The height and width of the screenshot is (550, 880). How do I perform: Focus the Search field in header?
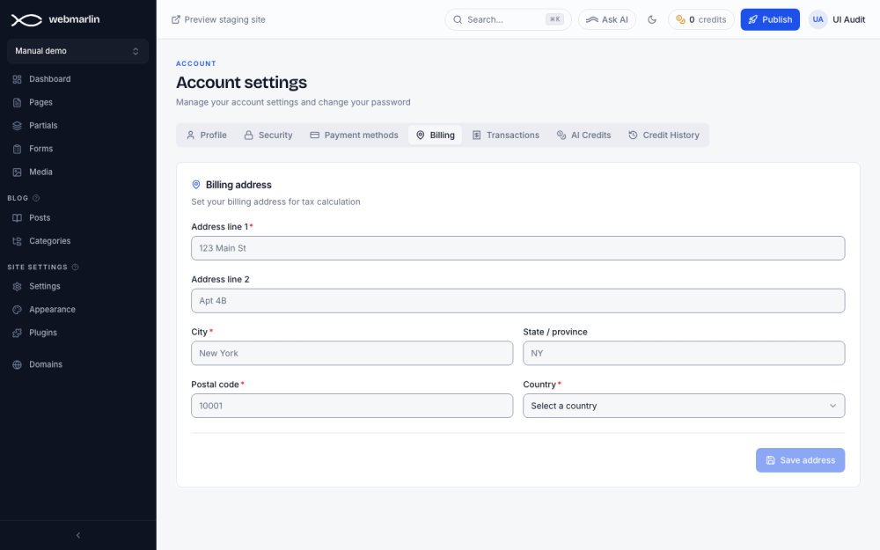click(x=508, y=19)
